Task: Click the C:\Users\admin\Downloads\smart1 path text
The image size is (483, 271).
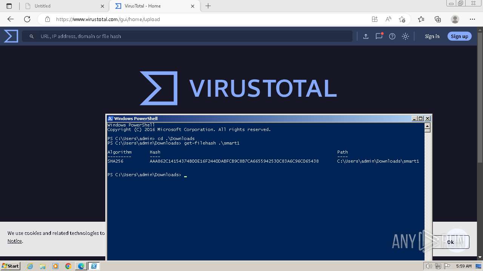Action: tap(378, 161)
